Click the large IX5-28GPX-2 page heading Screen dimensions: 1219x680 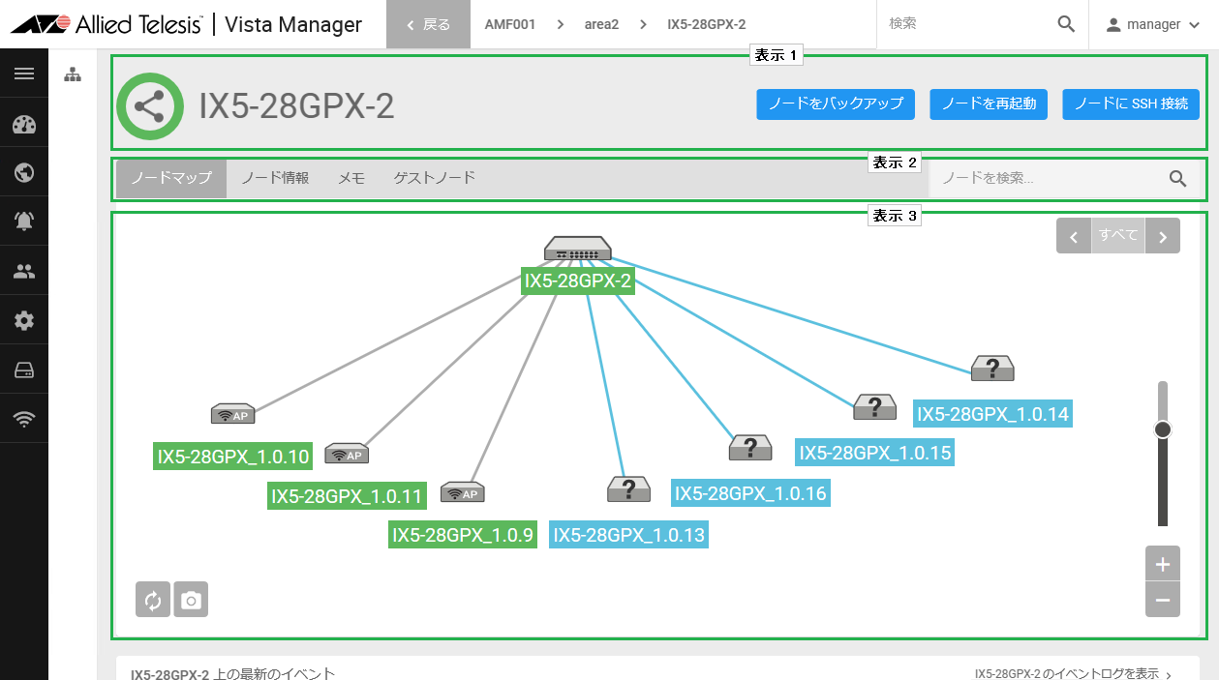click(x=296, y=106)
